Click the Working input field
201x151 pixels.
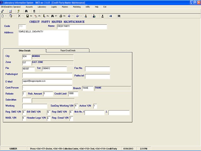pos(35,106)
